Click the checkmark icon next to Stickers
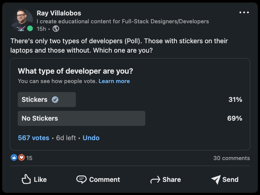This screenshot has height=195, width=260. [55, 100]
